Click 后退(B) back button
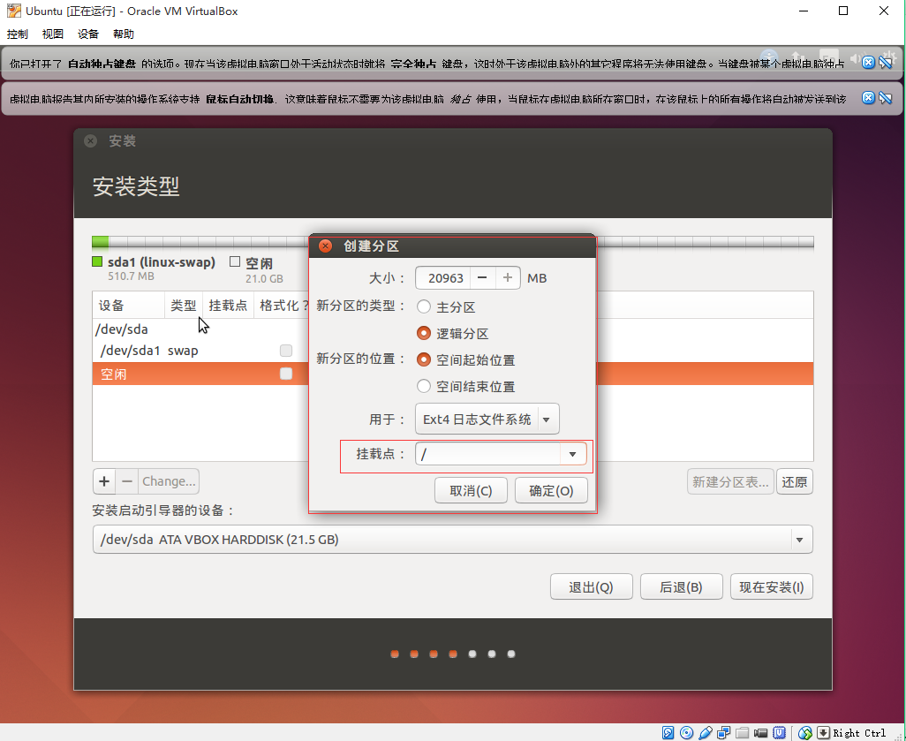The image size is (906, 741). pos(681,586)
